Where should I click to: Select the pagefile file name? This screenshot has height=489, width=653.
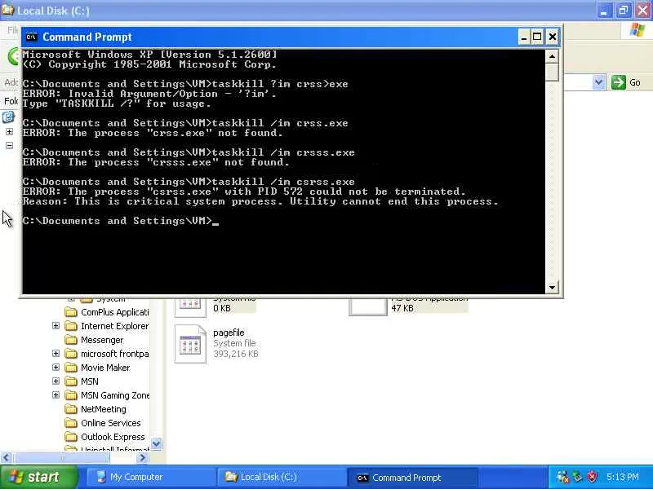229,333
